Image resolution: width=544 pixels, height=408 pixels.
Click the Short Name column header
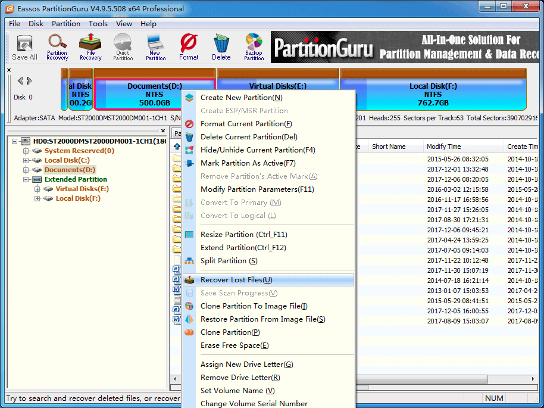point(389,147)
